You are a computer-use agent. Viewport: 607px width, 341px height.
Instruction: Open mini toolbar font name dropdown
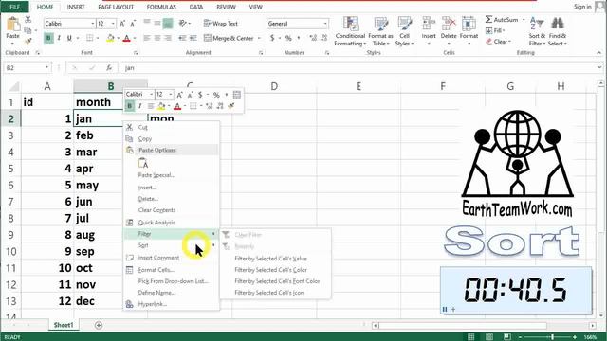coord(151,95)
